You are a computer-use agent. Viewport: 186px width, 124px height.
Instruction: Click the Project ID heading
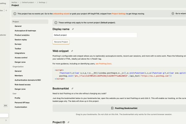[x=59, y=122]
